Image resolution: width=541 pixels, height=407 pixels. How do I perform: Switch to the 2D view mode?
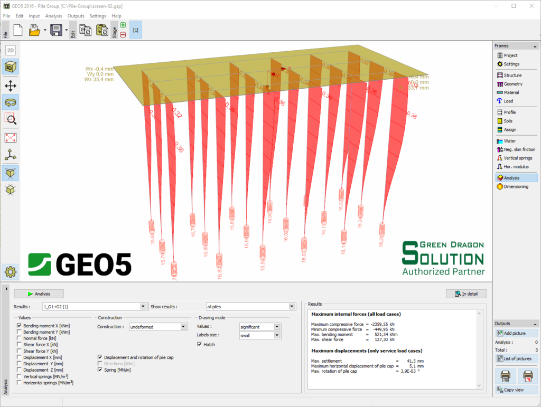(x=11, y=51)
